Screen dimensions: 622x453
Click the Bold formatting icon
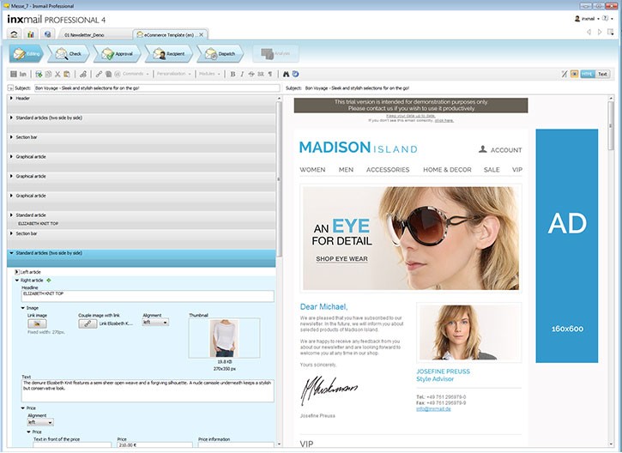(x=232, y=74)
